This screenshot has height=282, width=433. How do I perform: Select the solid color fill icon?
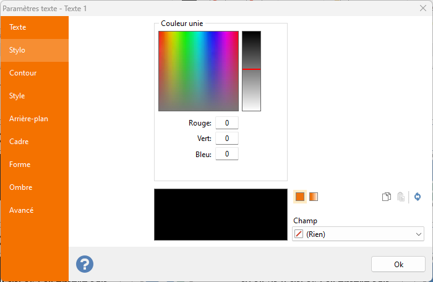point(300,197)
